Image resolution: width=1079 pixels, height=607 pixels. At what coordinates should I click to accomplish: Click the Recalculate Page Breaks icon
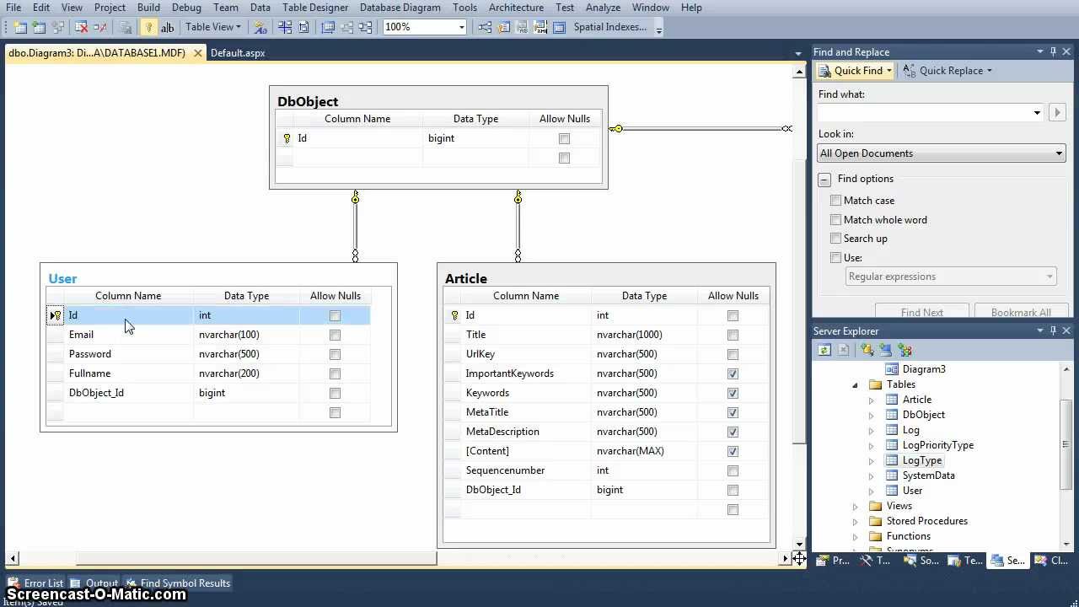pos(303,27)
